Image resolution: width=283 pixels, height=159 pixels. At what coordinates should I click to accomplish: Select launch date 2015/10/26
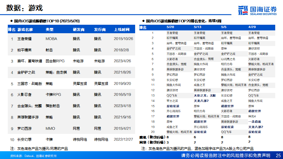coord(123,39)
